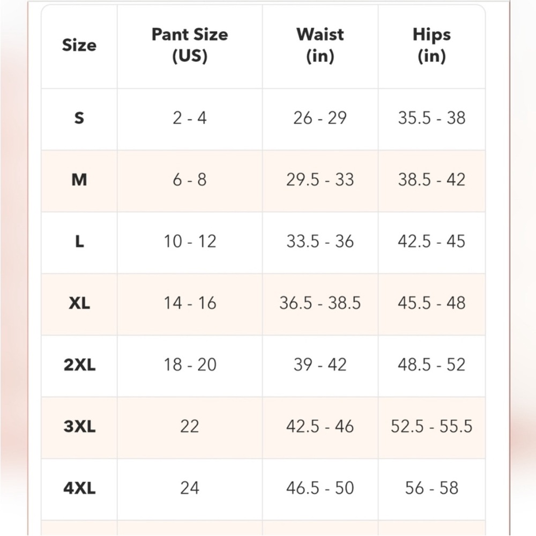Click the Pant Size (US) header
536x536 pixels.
coord(190,45)
